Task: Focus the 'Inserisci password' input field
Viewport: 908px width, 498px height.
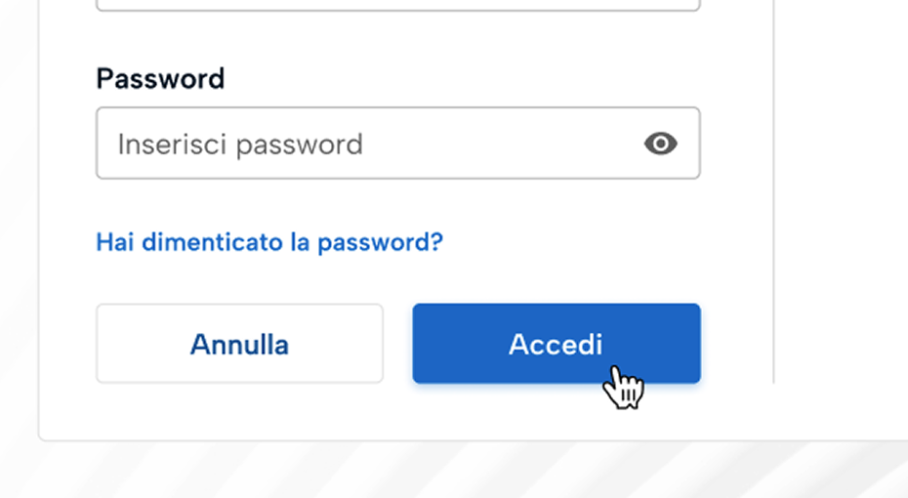Action: (x=361, y=145)
